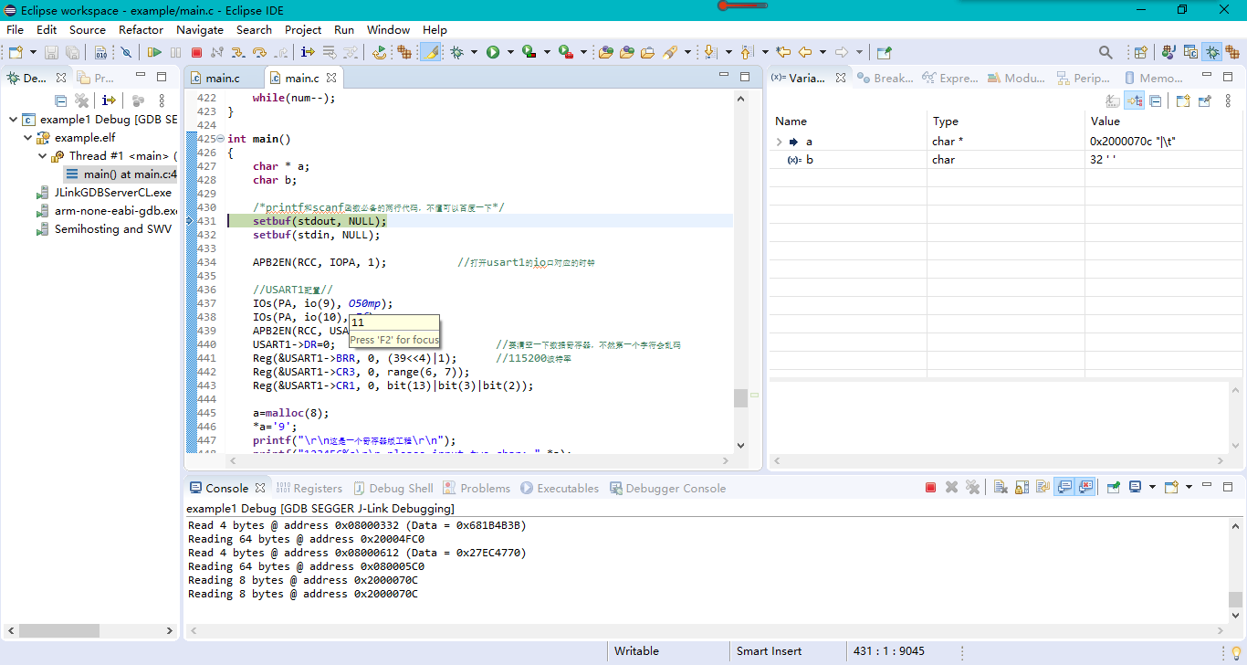This screenshot has height=665, width=1247.
Task: Switch to the Expressions view tab
Action: tap(950, 78)
